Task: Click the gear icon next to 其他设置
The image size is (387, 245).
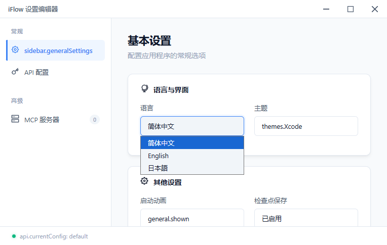Action: 144,181
